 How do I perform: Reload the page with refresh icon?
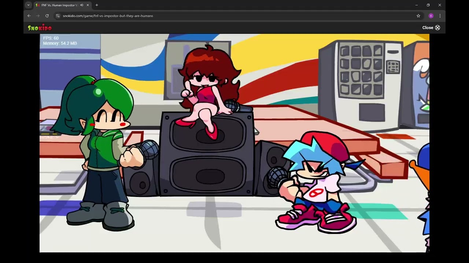(x=47, y=16)
